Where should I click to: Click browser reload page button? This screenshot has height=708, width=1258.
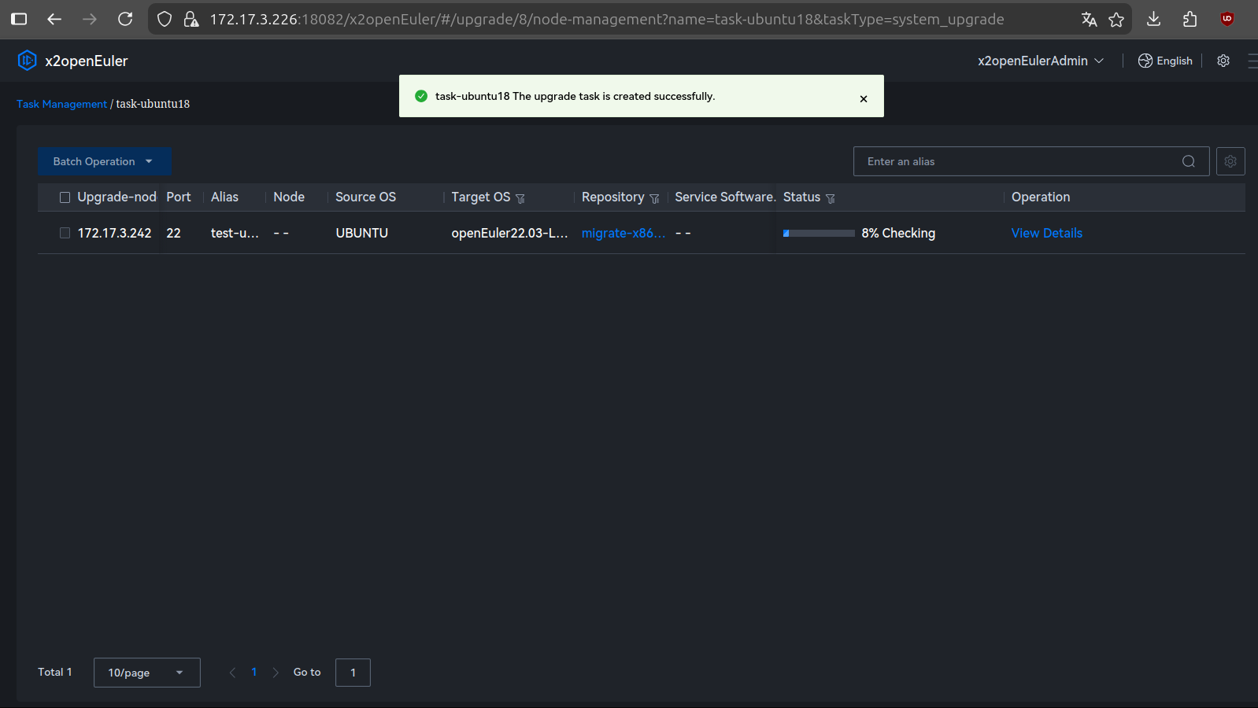coord(125,19)
